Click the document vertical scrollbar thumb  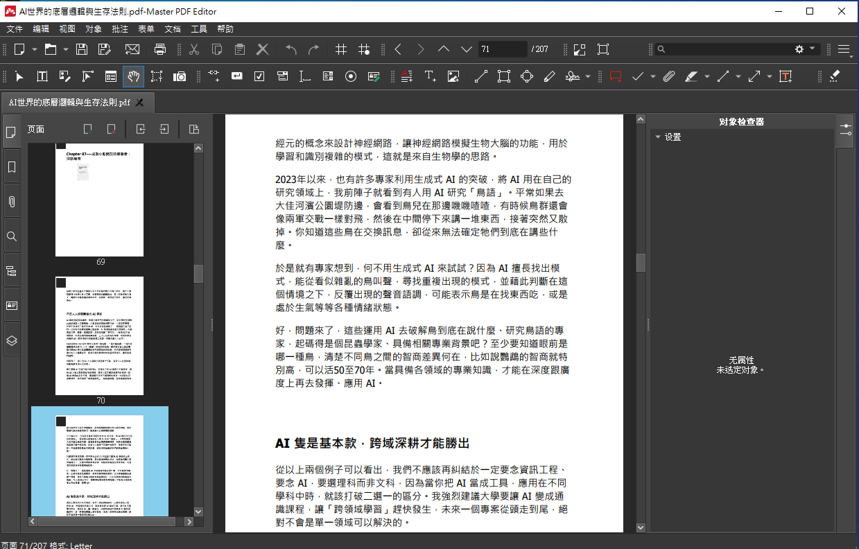[641, 262]
